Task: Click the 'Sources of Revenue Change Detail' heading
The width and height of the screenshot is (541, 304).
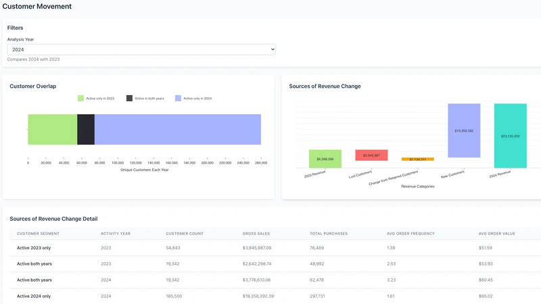Action: (53, 219)
